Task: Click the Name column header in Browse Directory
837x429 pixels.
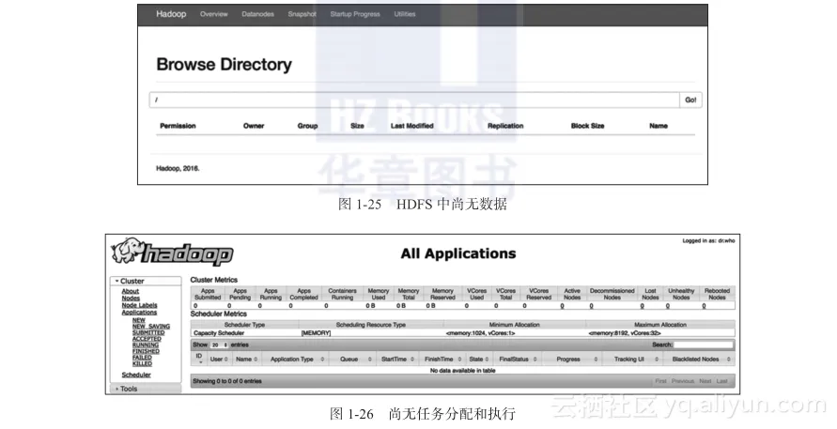Action: [x=659, y=126]
